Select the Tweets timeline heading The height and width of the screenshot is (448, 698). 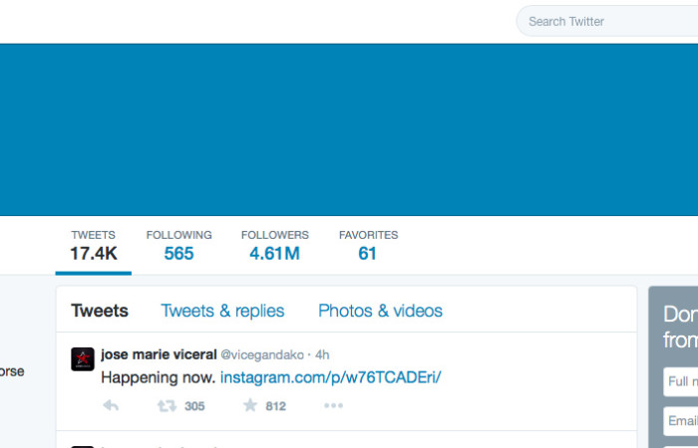[x=100, y=311]
